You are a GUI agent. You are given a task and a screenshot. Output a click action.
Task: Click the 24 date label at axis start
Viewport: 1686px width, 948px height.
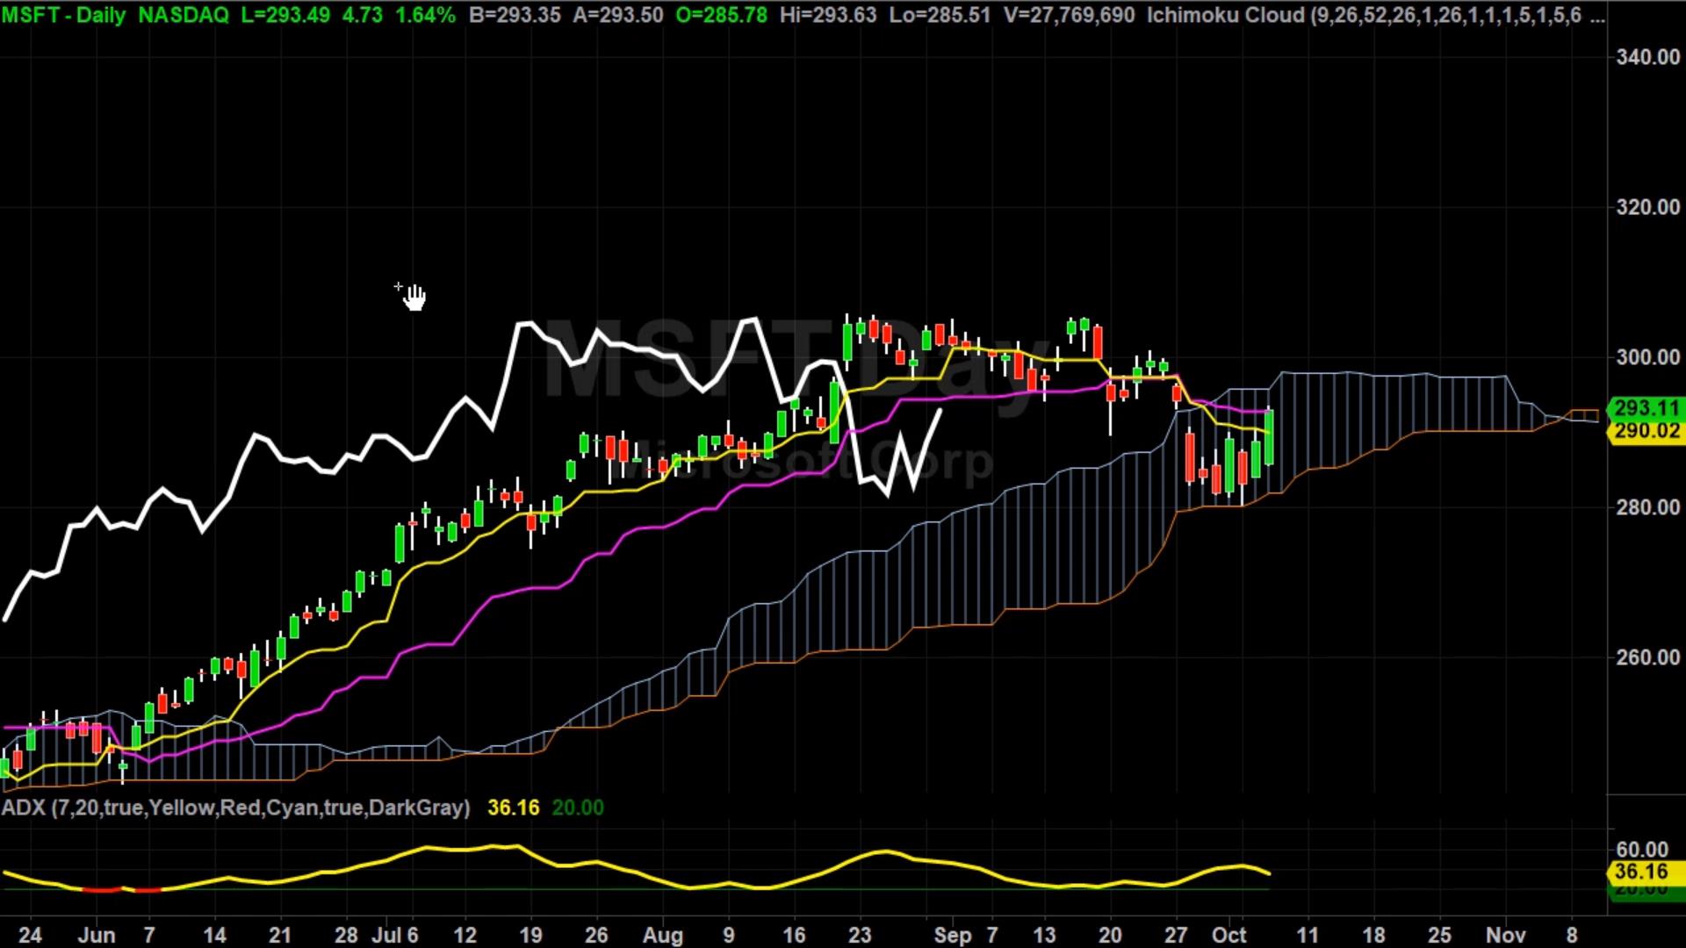[x=30, y=936]
